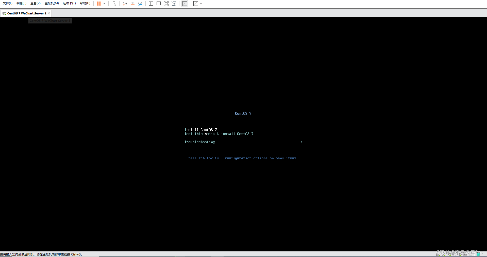Toggle the console view button
The width and height of the screenshot is (487, 257).
[185, 4]
